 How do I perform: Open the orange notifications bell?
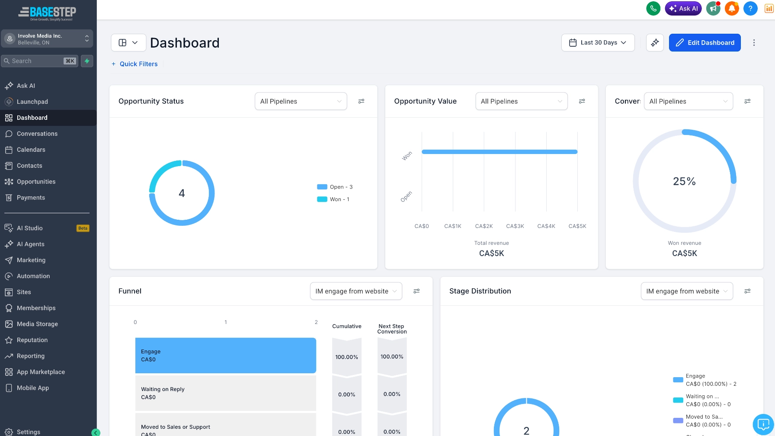click(732, 8)
